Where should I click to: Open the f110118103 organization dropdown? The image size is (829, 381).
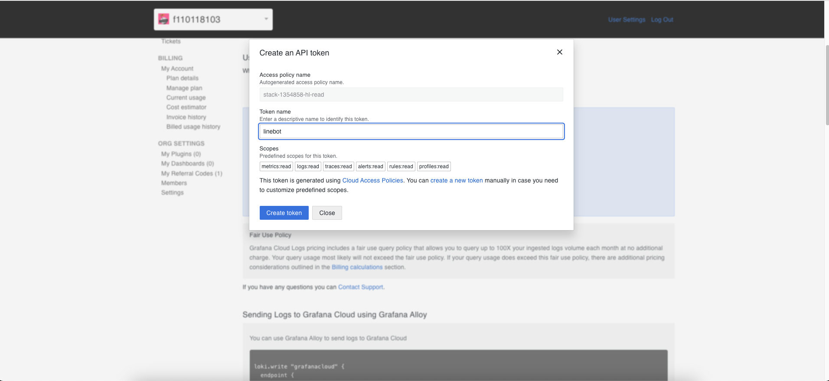coord(213,20)
